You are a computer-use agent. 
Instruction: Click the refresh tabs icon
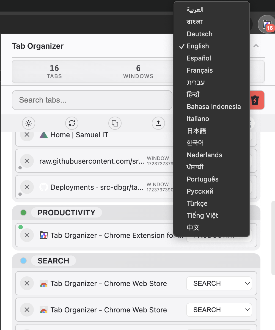pos(71,123)
